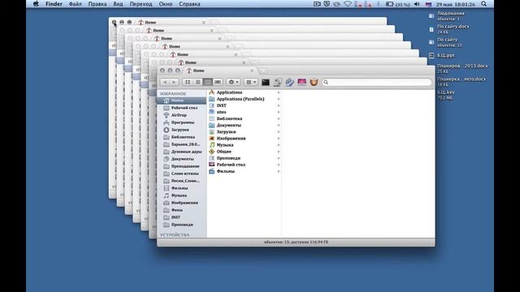Image resolution: width=520 pixels, height=292 pixels.
Task: Open the Файл menu
Action: [x=76, y=4]
